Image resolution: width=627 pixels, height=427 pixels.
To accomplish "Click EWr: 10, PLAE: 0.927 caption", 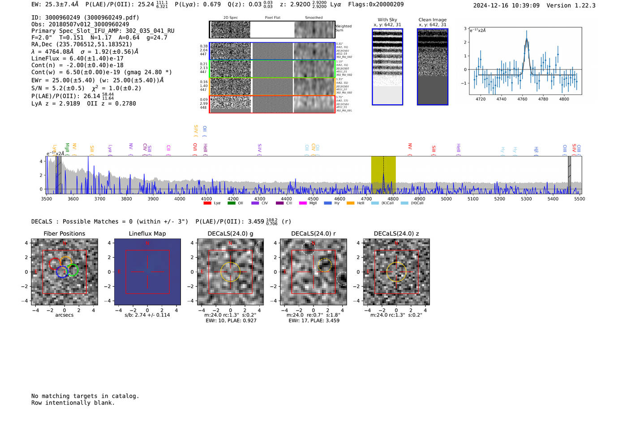I will [231, 321].
